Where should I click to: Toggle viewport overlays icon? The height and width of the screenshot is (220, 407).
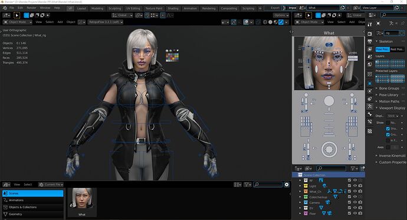click(x=246, y=22)
